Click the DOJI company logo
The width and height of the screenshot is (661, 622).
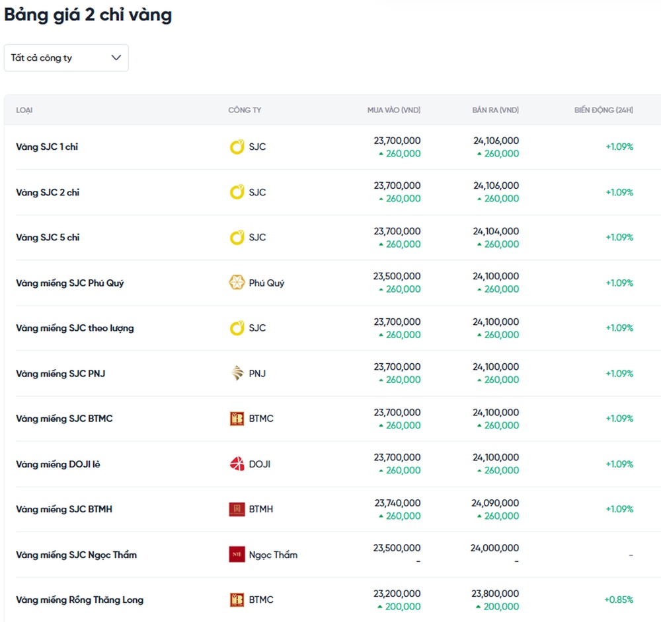point(237,464)
